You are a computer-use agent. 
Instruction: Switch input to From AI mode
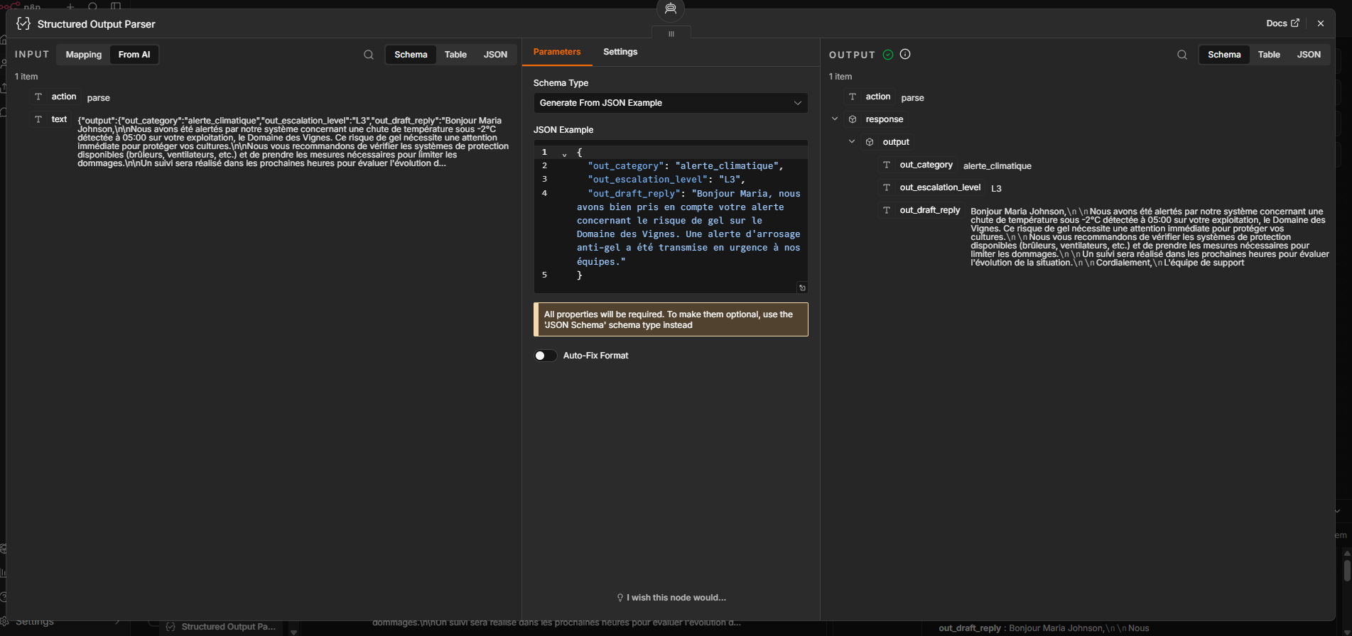coord(134,55)
